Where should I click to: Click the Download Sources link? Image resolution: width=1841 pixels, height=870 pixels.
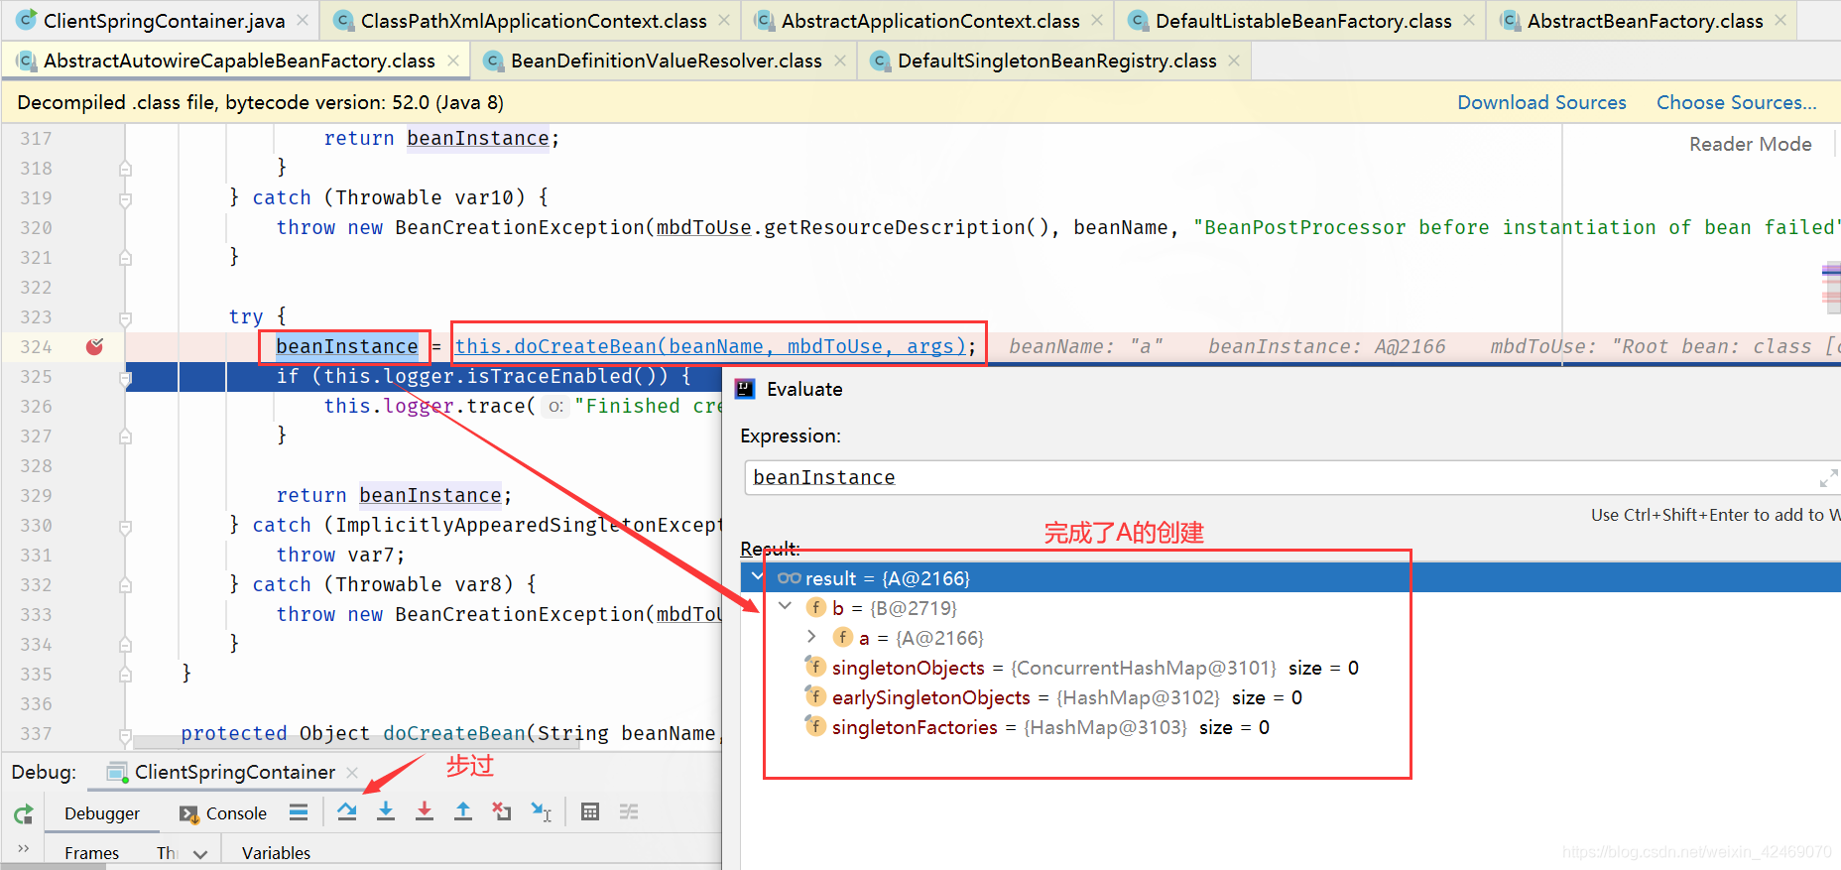pos(1541,102)
